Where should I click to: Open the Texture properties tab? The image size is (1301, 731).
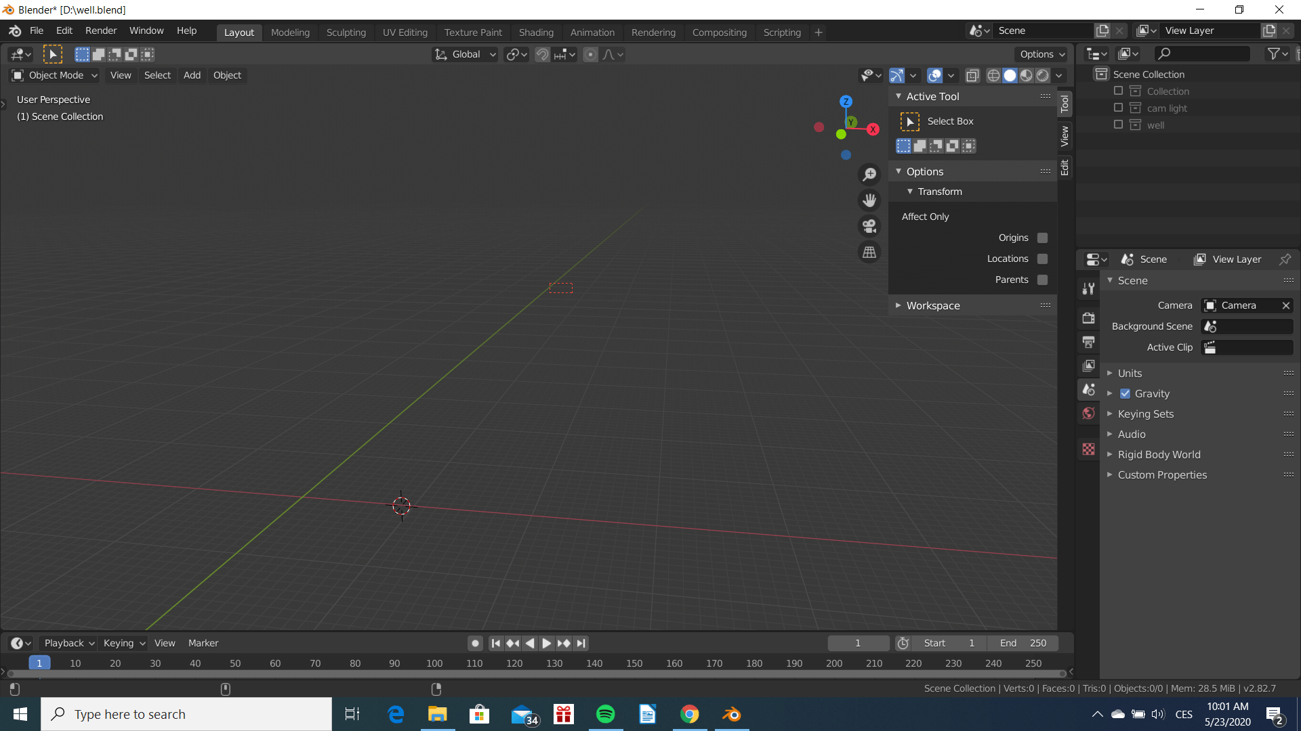[x=1089, y=449]
